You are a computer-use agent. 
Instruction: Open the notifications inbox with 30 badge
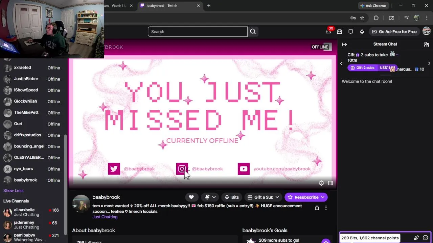tap(328, 31)
